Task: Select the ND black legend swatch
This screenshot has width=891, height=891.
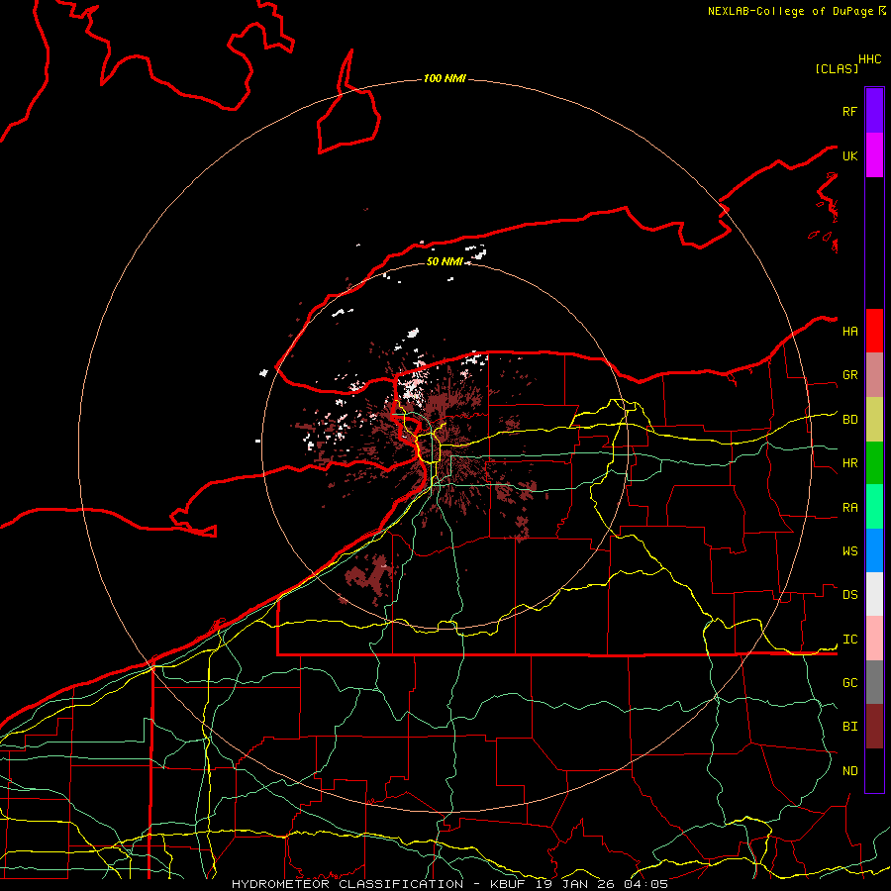Action: pos(874,770)
